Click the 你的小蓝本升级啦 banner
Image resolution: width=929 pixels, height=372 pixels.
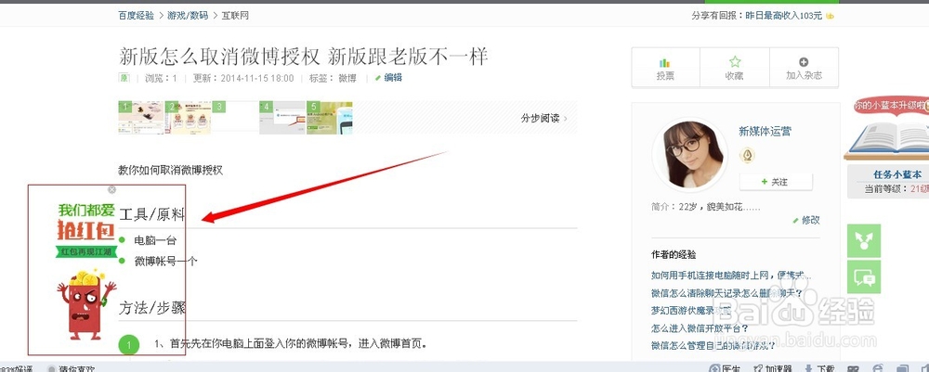click(891, 105)
